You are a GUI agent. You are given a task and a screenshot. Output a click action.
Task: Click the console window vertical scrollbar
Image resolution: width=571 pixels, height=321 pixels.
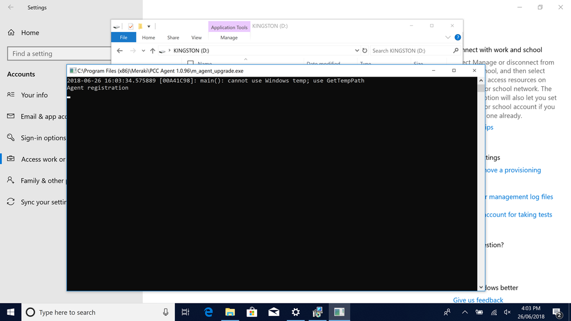pos(481,183)
